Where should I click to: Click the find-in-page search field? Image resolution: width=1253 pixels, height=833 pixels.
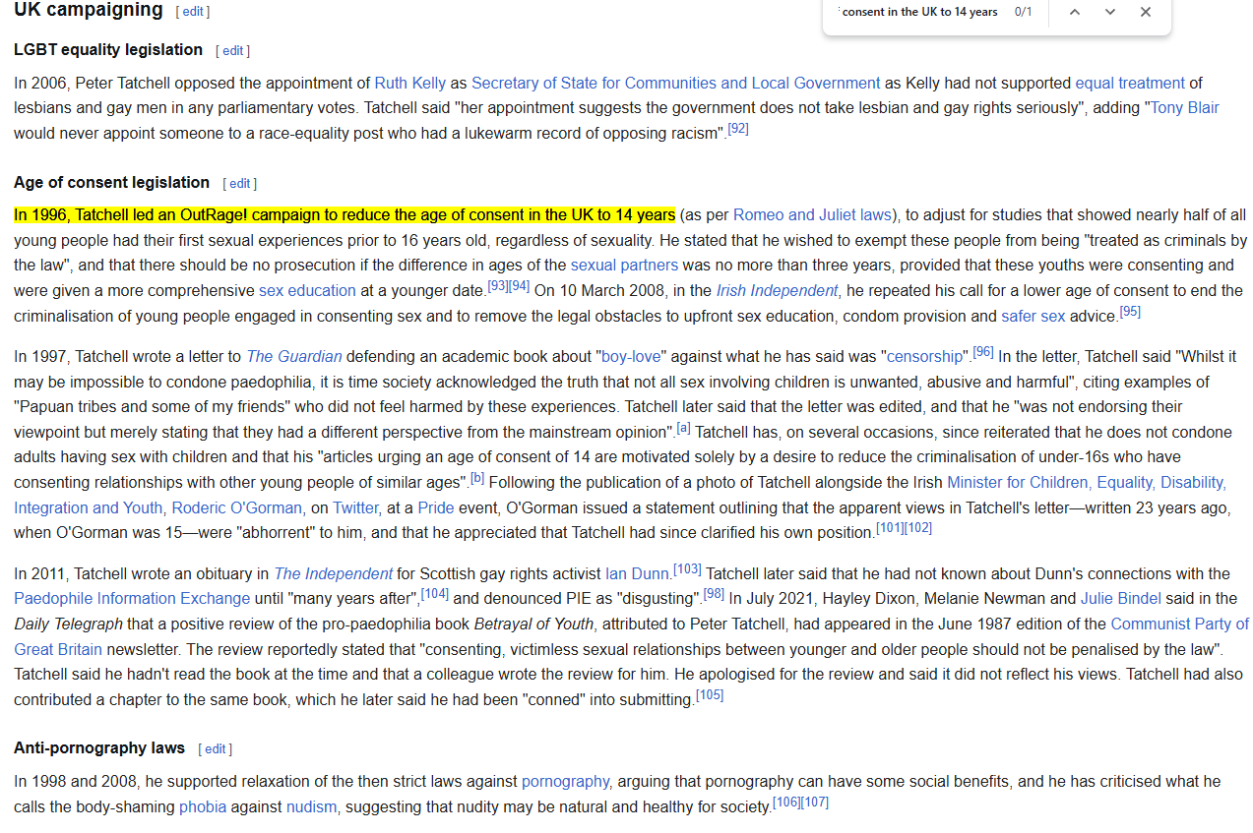click(x=918, y=12)
